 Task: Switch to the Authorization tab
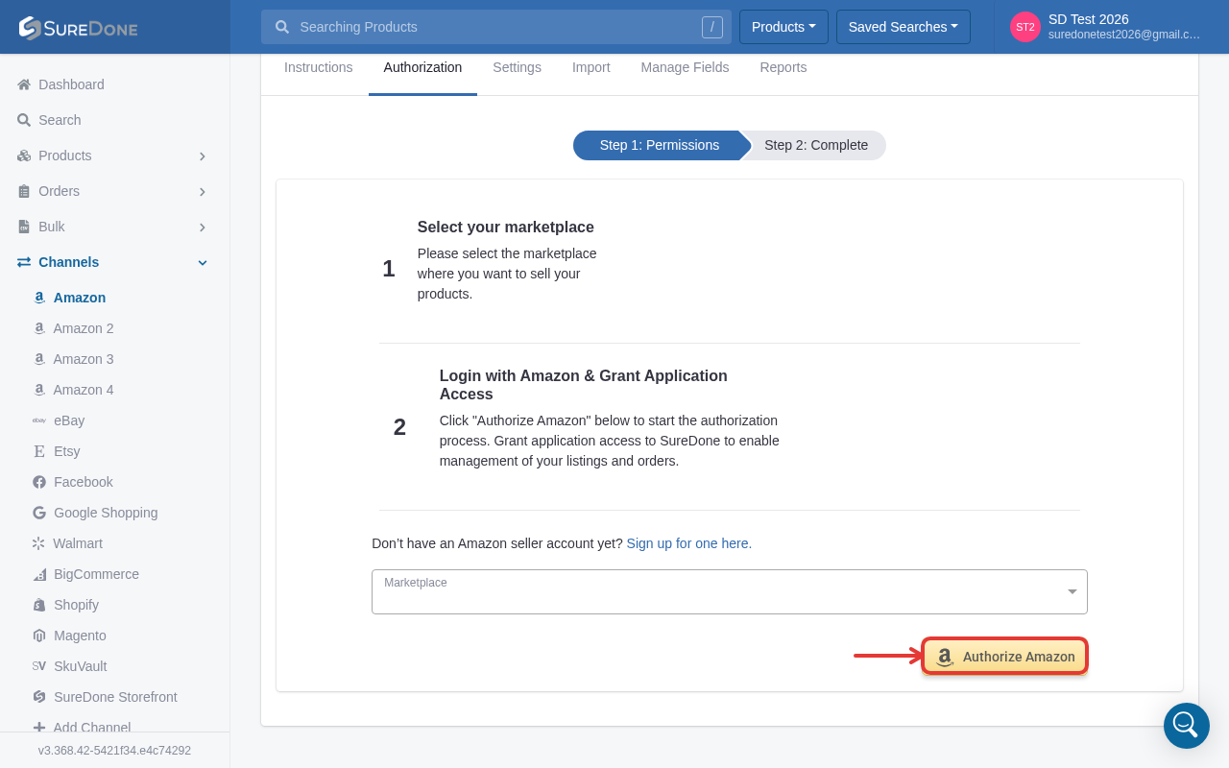[x=422, y=67]
